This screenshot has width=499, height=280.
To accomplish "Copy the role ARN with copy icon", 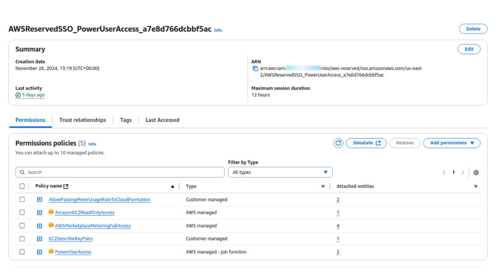I will click(255, 68).
